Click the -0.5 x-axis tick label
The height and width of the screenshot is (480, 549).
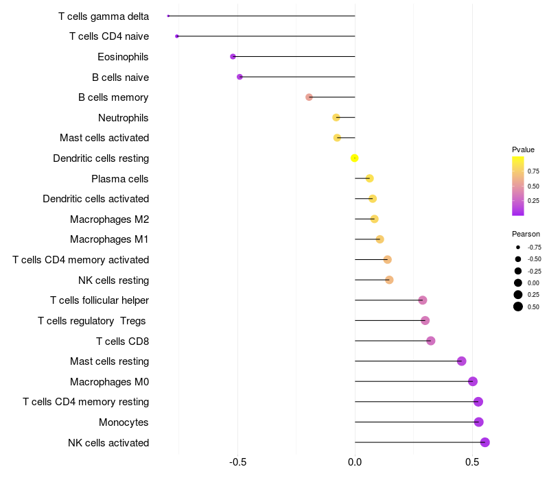point(237,462)
